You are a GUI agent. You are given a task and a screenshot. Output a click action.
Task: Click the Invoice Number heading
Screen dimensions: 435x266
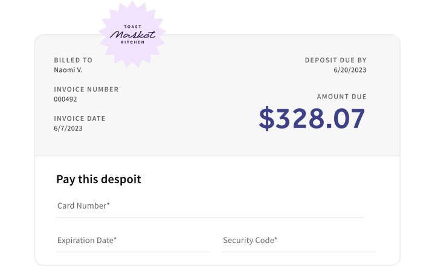point(86,89)
